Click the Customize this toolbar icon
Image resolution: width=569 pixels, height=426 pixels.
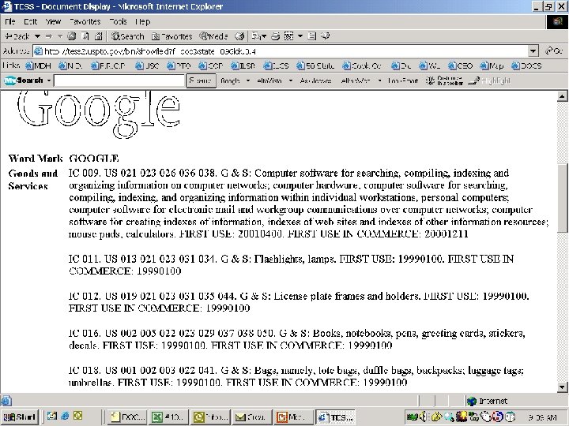point(444,80)
